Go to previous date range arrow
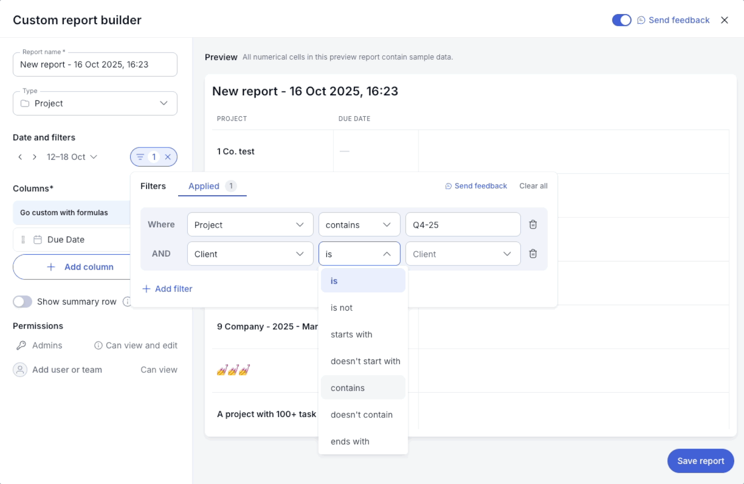The height and width of the screenshot is (484, 744). 20,157
